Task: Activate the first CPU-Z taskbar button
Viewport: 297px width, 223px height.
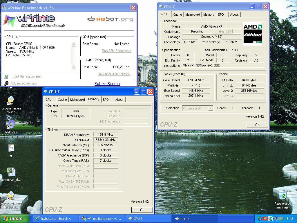Action: (148, 219)
